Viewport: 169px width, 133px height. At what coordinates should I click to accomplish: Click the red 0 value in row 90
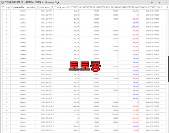[138, 15]
